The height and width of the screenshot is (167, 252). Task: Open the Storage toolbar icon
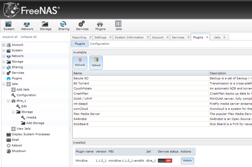[x=46, y=26]
